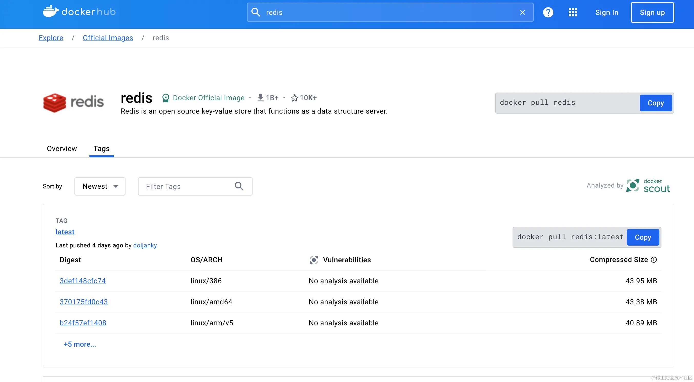The height and width of the screenshot is (382, 694).
Task: Click the search magnifier icon in header
Action: (256, 12)
